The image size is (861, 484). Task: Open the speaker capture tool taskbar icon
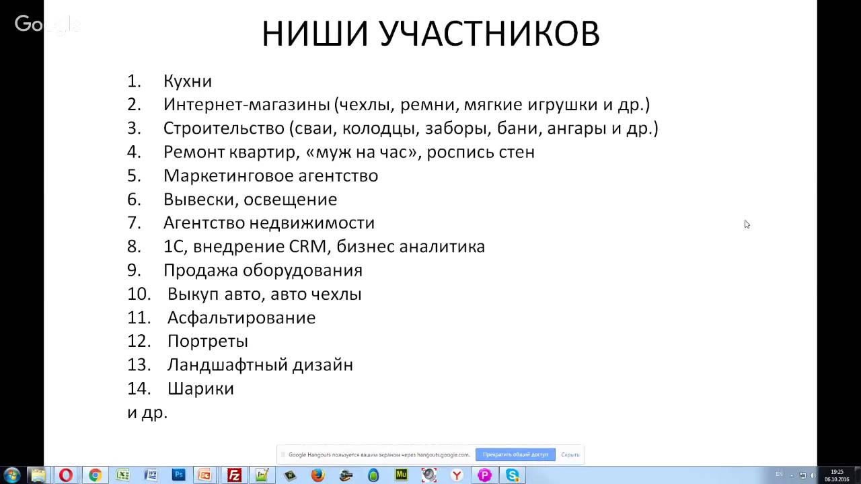pos(428,475)
